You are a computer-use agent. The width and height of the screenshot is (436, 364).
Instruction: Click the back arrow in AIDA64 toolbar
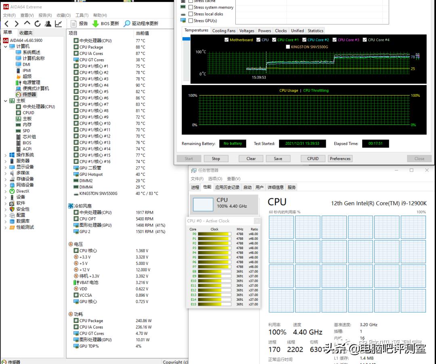pos(6,24)
